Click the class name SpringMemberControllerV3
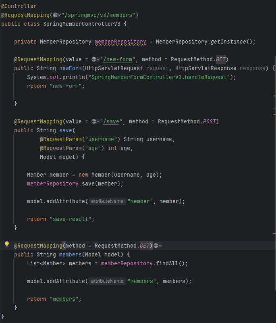The height and width of the screenshot is (323, 276). 82,24
